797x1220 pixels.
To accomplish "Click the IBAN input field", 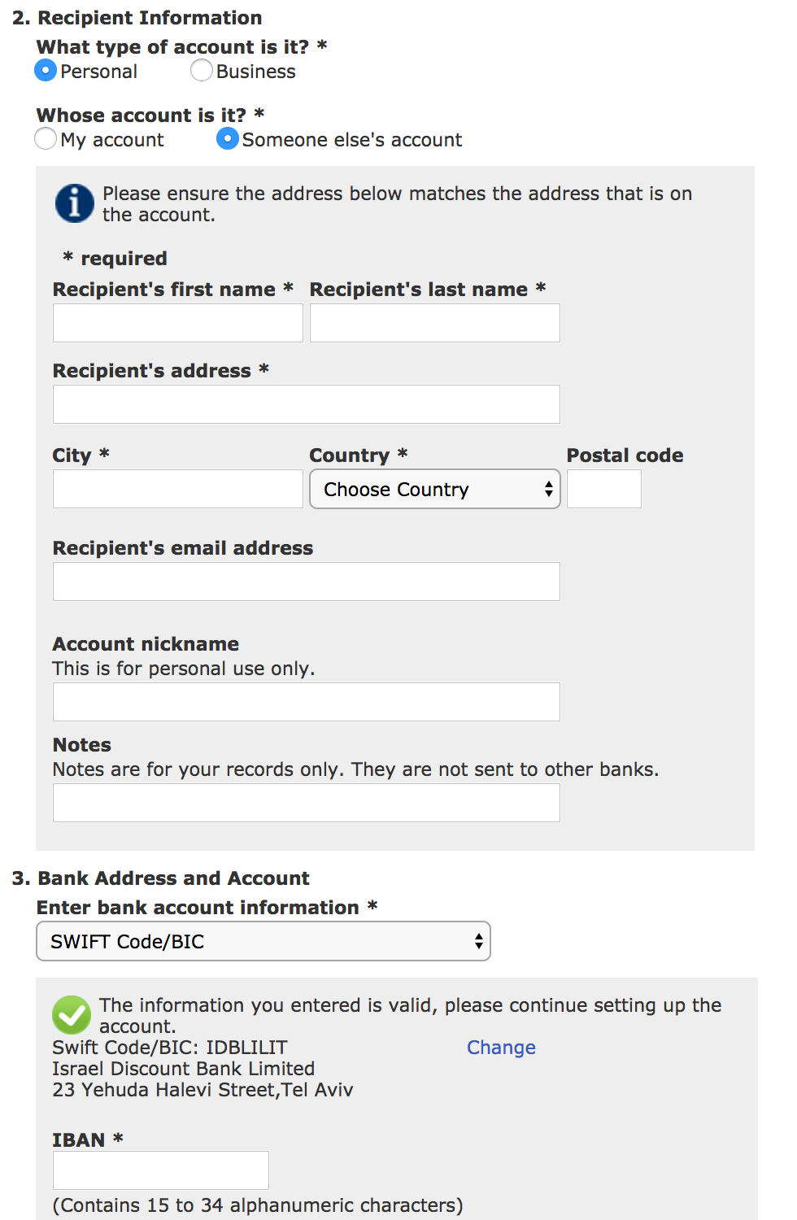I will click(x=161, y=1170).
